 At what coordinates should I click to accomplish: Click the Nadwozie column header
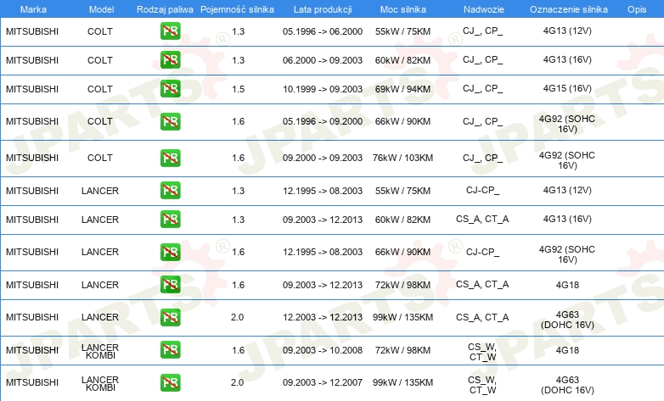tap(484, 9)
